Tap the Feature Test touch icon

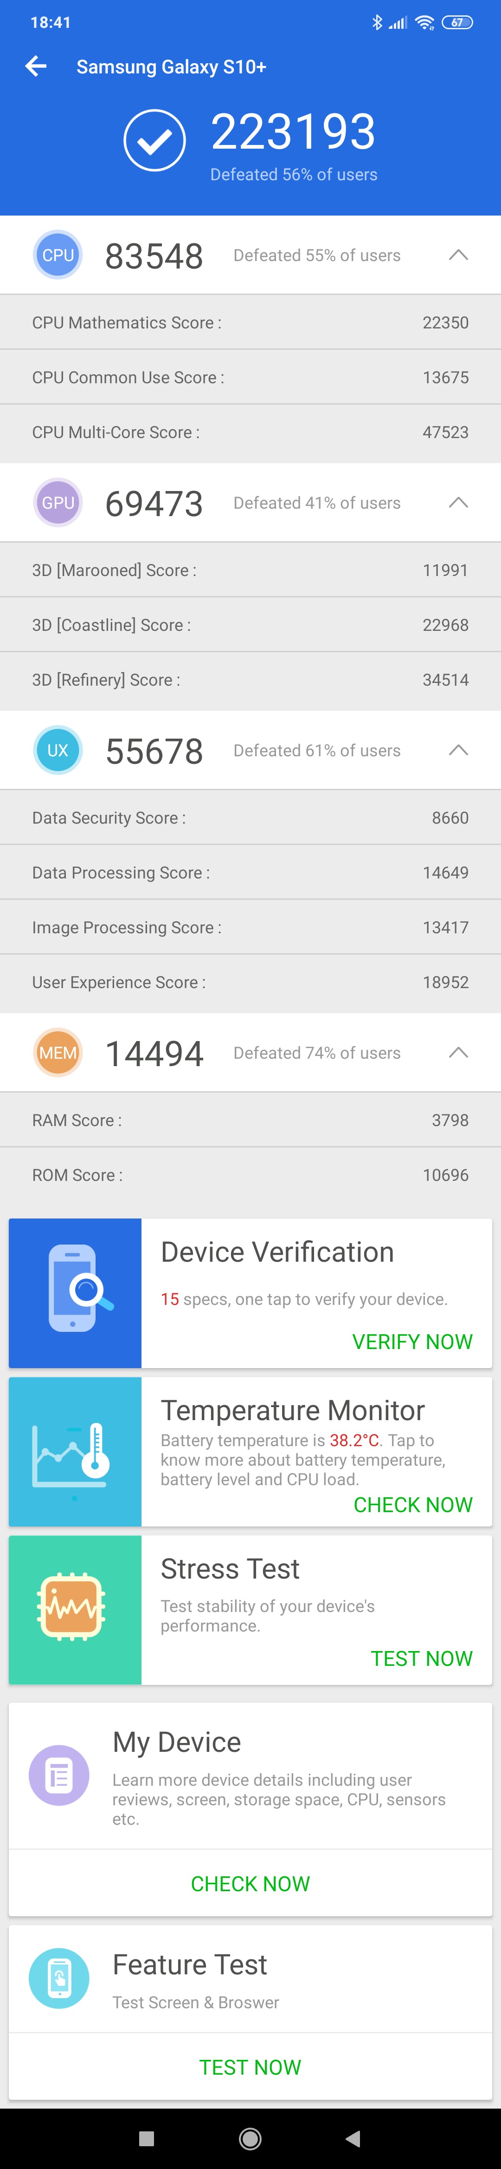pos(59,1978)
